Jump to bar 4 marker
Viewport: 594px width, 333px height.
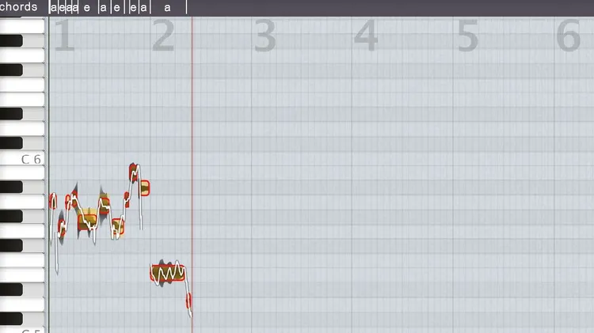(x=366, y=36)
